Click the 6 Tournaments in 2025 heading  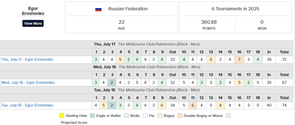(x=236, y=9)
